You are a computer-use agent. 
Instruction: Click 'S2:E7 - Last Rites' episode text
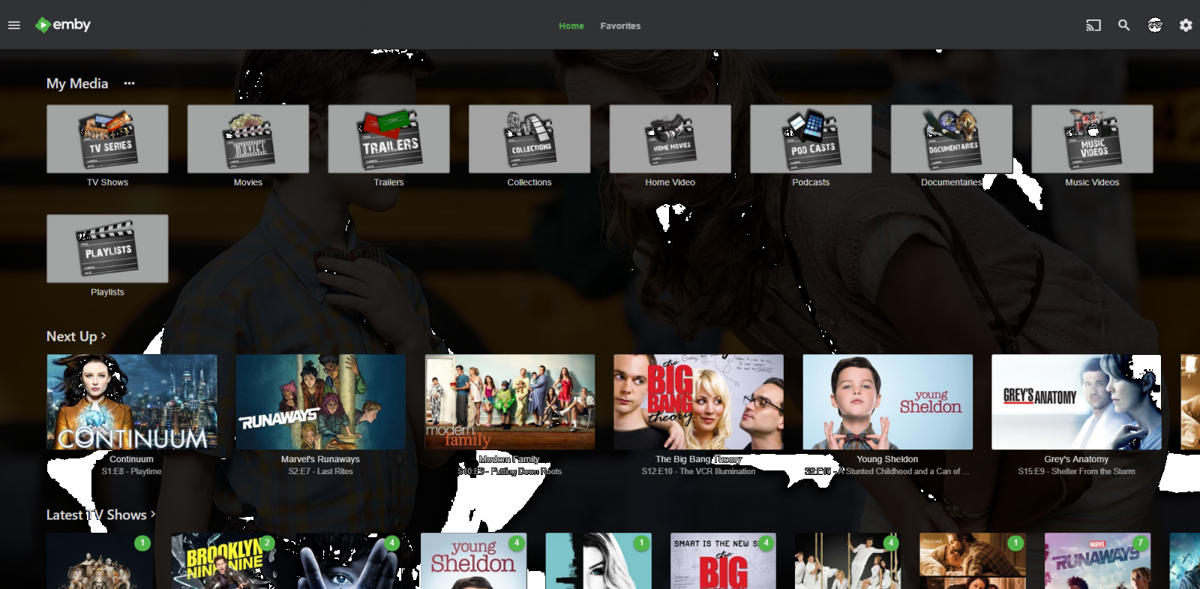coord(320,471)
